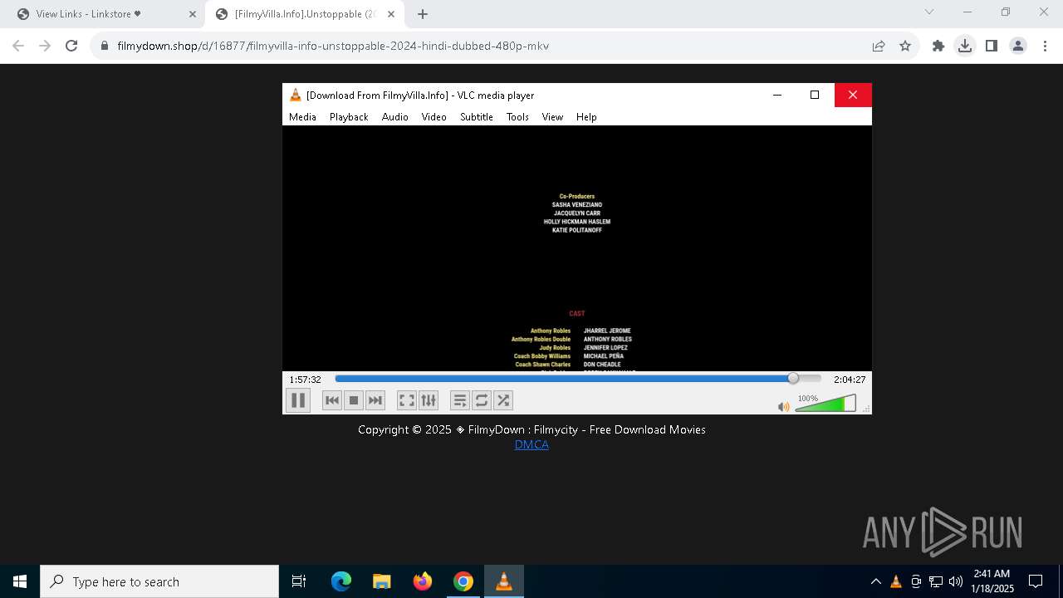Click the VLC cone title icon

click(295, 95)
